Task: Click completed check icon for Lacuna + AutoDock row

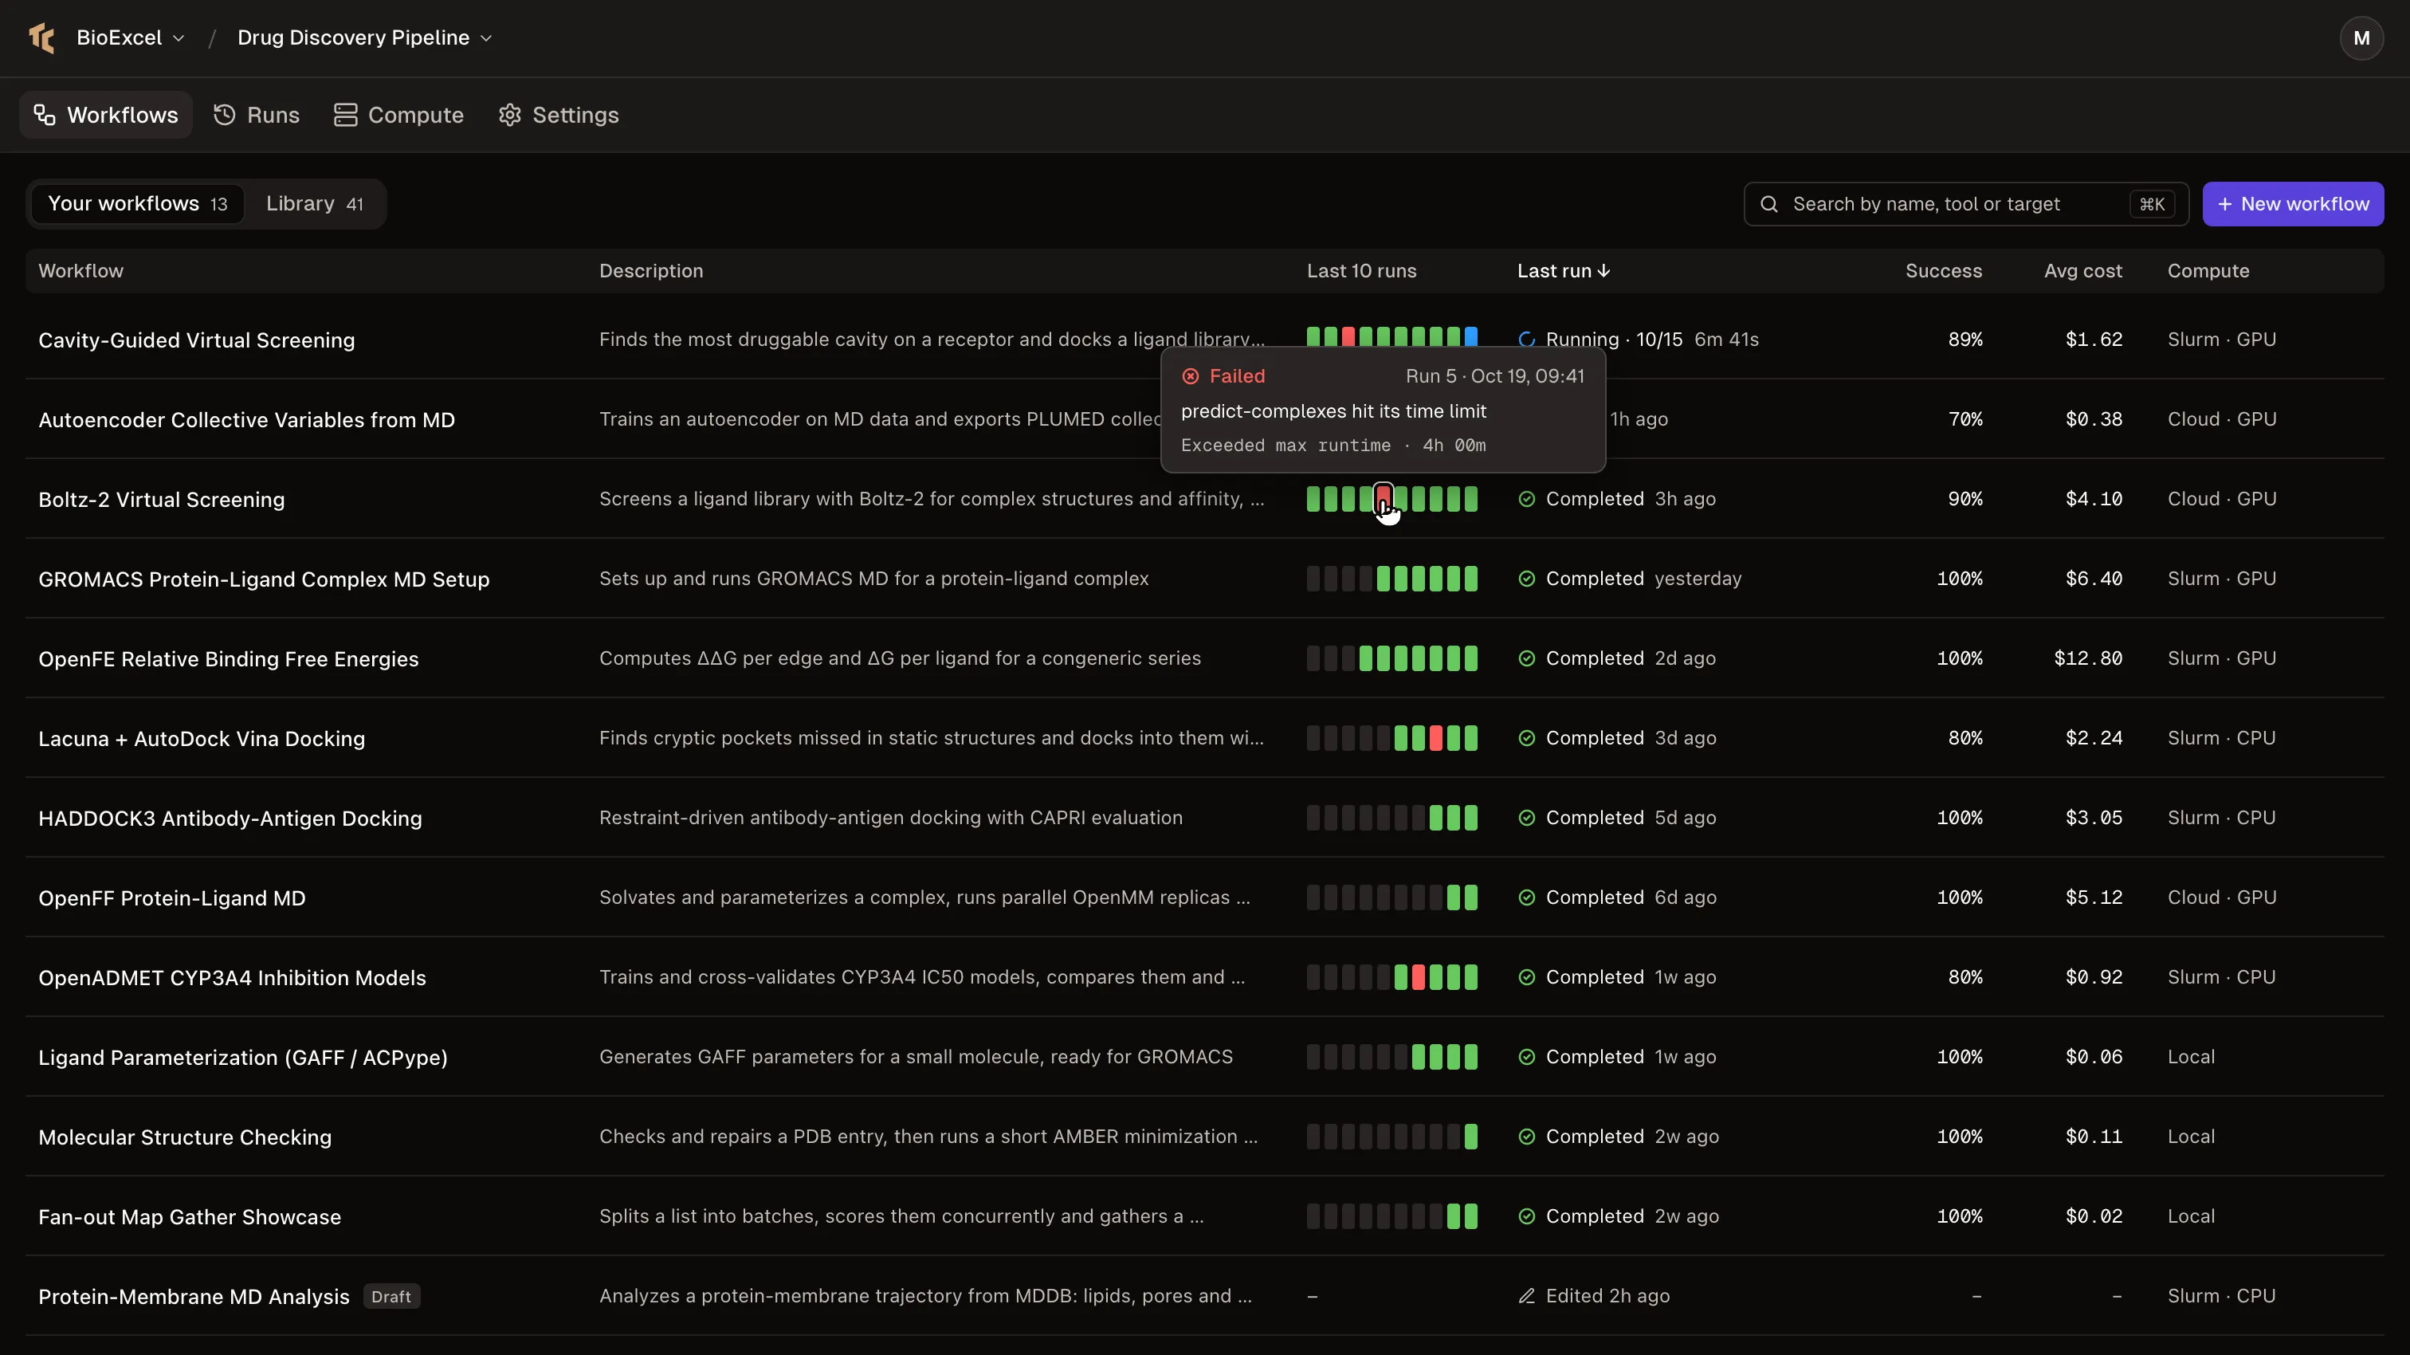Action: click(x=1527, y=738)
